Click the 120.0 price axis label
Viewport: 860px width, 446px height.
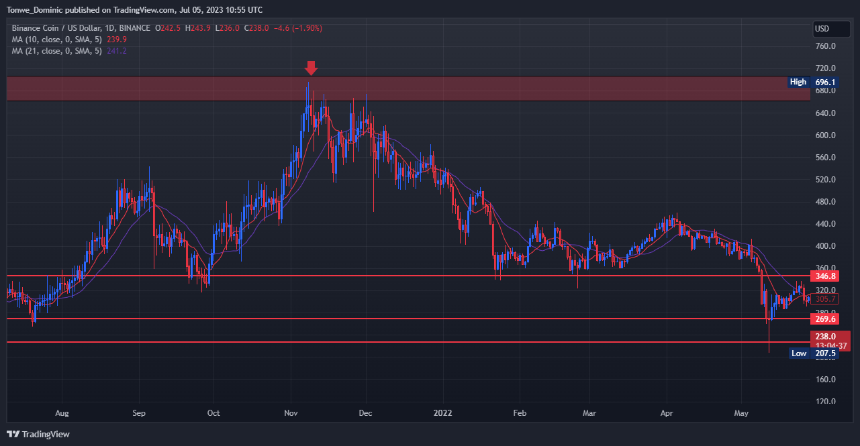point(825,401)
